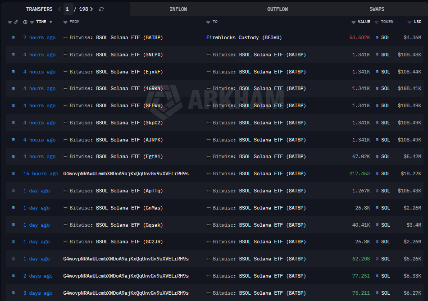Open Bitwise BSOL Solana ETF (ApTTq) sender
The width and height of the screenshot is (428, 301).
(x=116, y=191)
